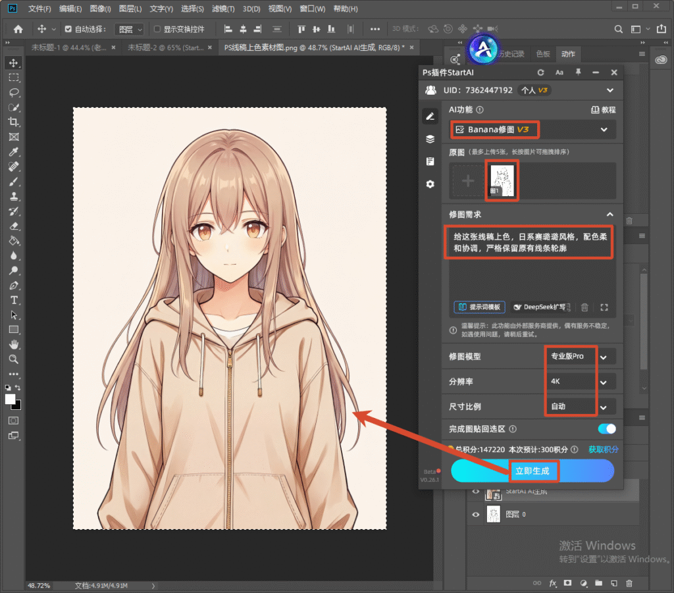Click the Home icon in the options bar
This screenshot has width=674, height=593.
18,29
